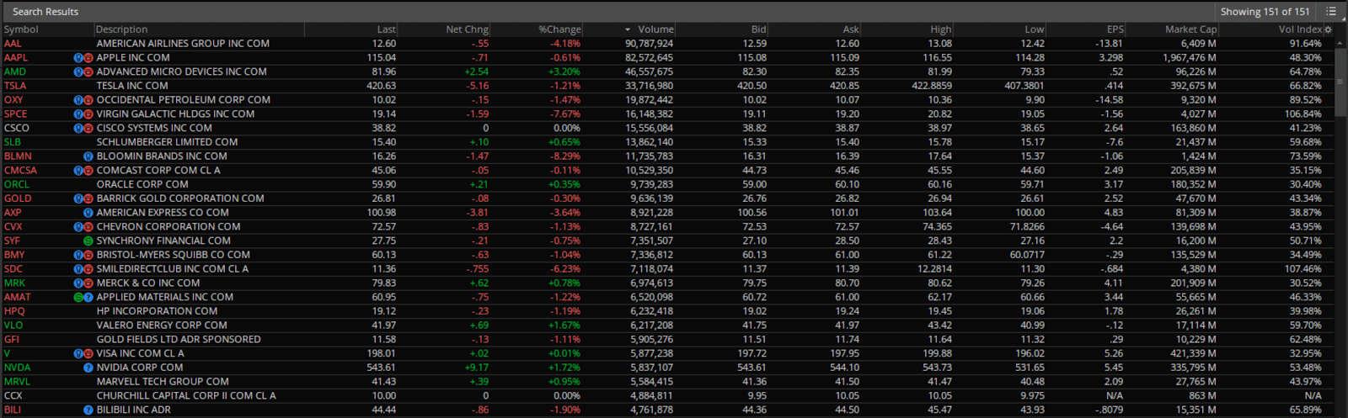Select the MRVL symbol
The width and height of the screenshot is (1348, 418).
coord(17,382)
